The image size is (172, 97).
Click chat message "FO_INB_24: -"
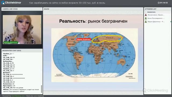[8, 59]
